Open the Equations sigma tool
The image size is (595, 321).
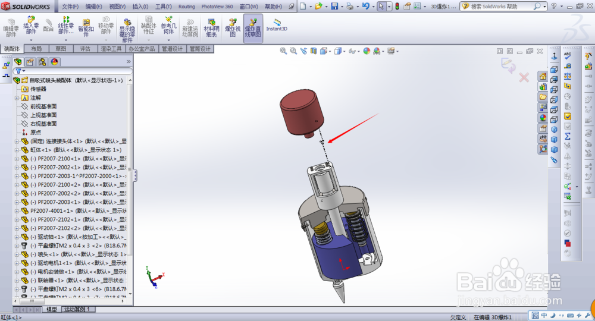567,136
